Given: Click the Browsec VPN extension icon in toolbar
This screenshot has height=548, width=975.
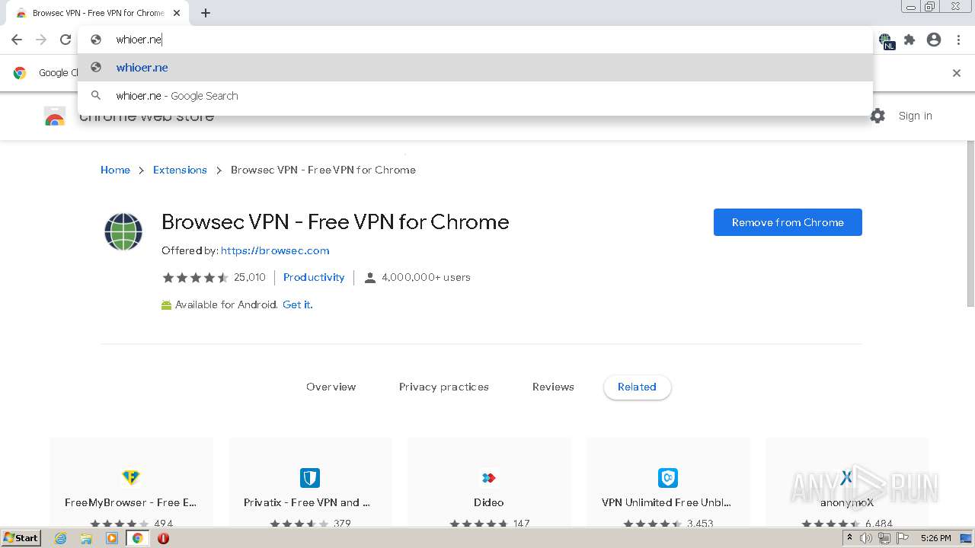Looking at the screenshot, I should point(886,41).
